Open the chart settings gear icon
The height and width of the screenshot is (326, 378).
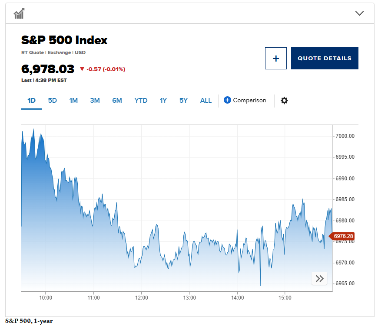click(x=284, y=100)
